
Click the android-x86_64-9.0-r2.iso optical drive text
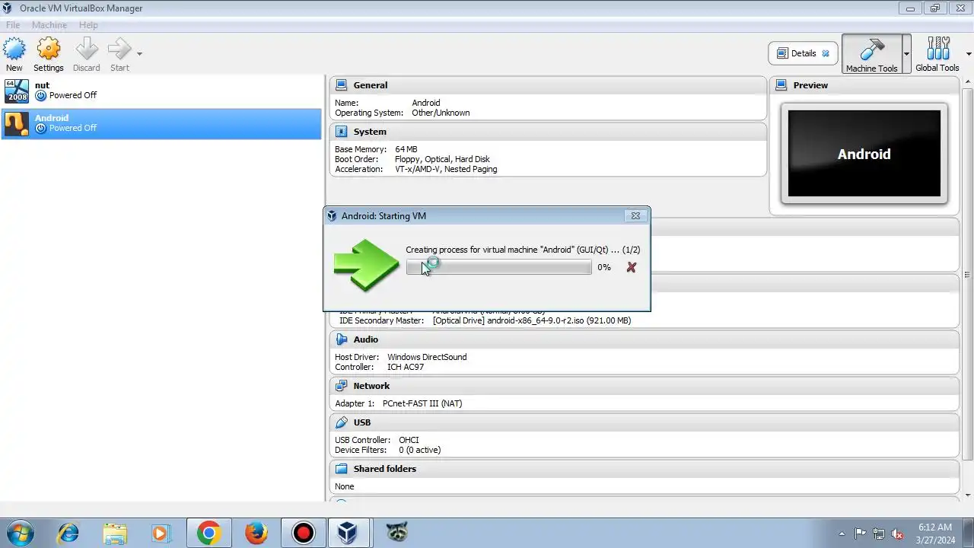tap(532, 320)
